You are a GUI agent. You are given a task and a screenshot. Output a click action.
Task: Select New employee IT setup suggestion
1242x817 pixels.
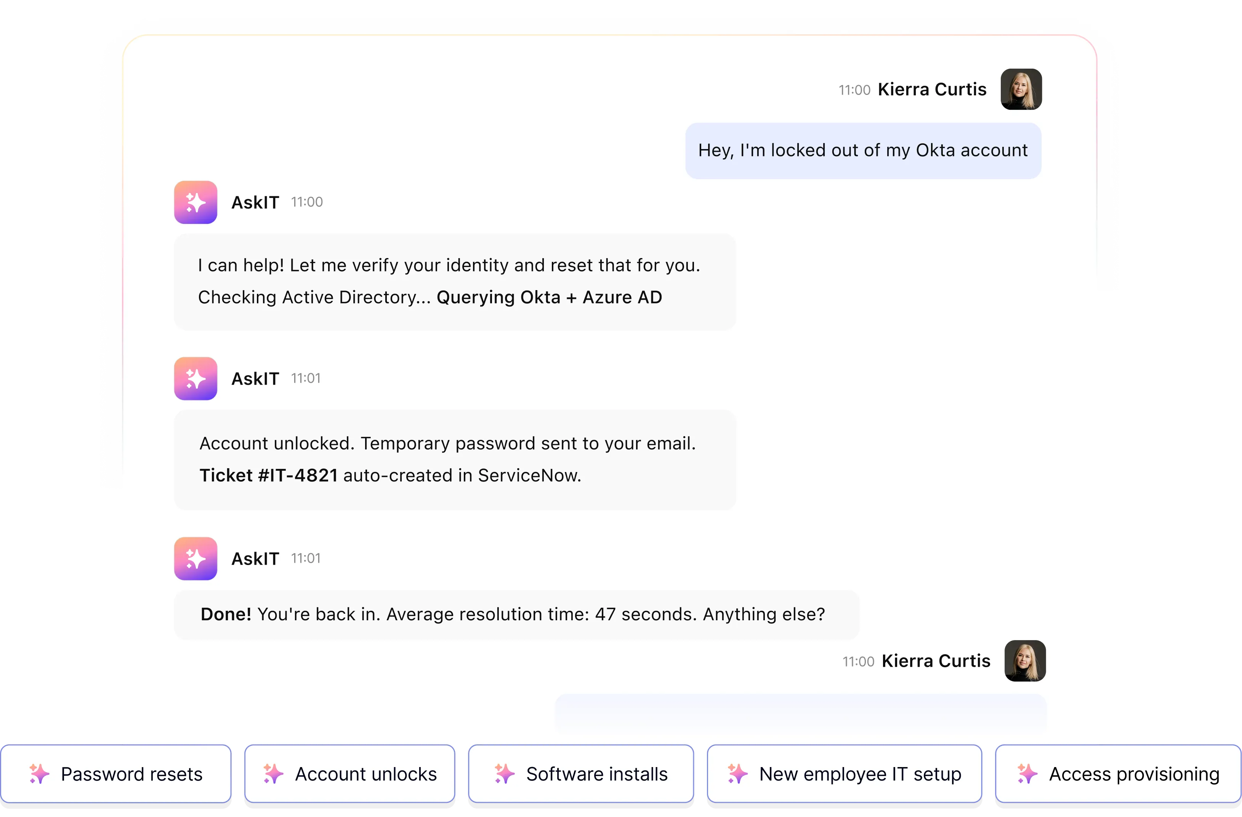point(845,774)
